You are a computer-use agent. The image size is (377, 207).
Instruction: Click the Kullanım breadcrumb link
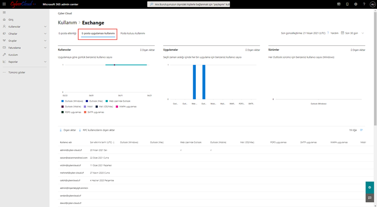67,23
